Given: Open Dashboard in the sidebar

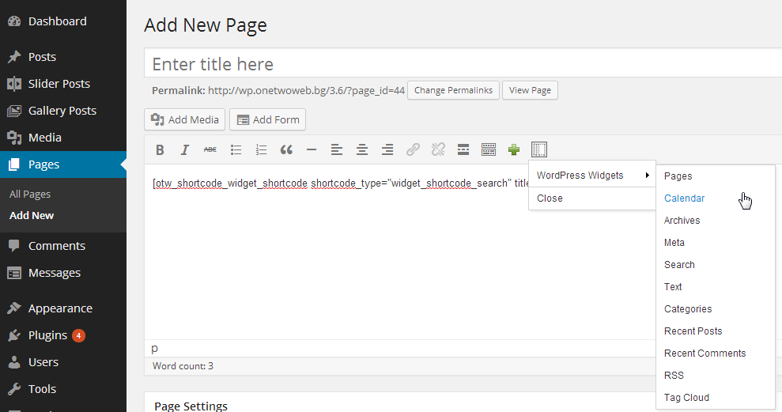Looking at the screenshot, I should [62, 21].
